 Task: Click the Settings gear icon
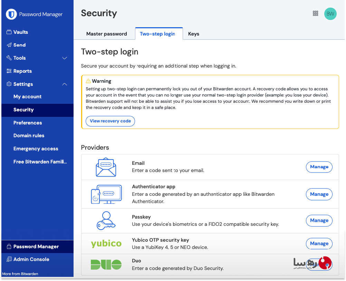point(9,84)
